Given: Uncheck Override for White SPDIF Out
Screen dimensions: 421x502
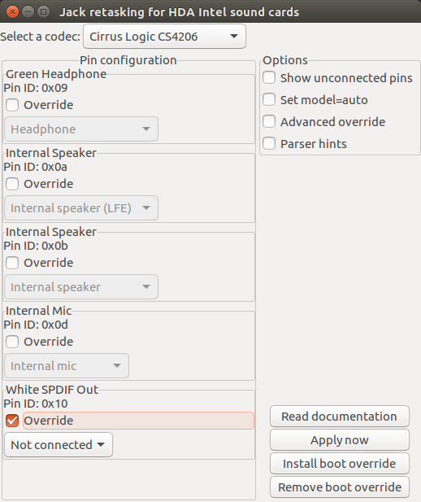Looking at the screenshot, I should coord(12,421).
